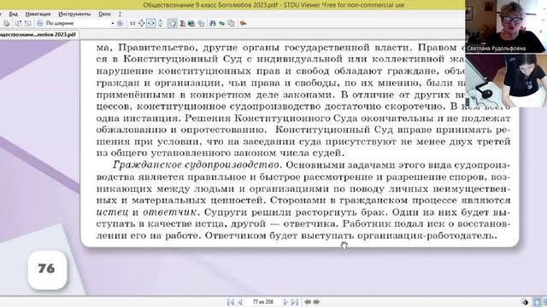
Task: Navigate forward in view history
Action: [316, 302]
